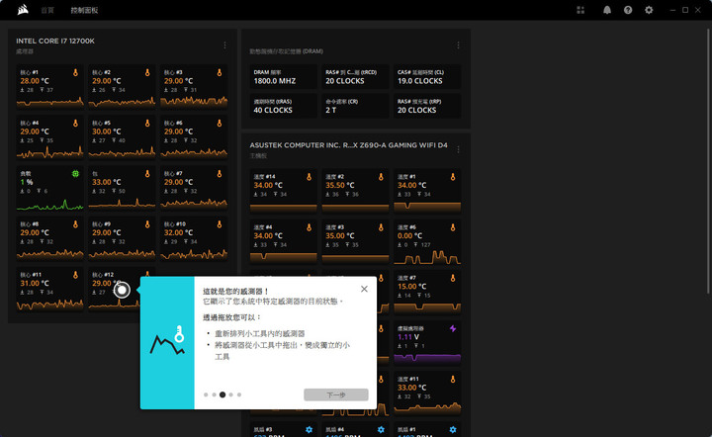Click the fan #1 blue fan icon
The image size is (712, 437).
453,430
